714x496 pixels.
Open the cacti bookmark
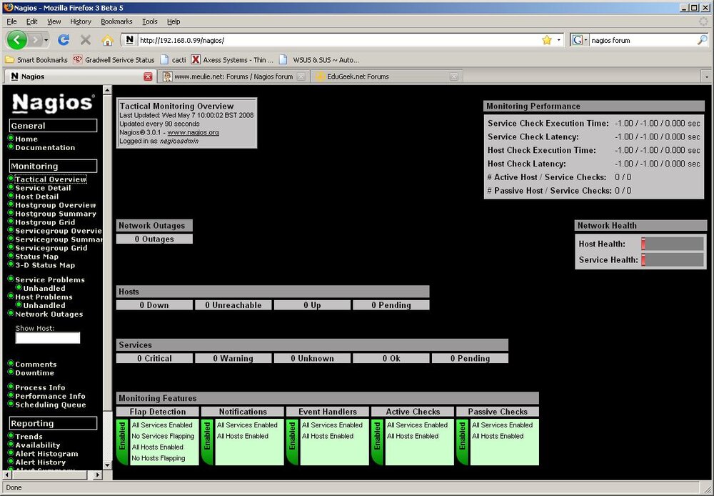pyautogui.click(x=173, y=60)
